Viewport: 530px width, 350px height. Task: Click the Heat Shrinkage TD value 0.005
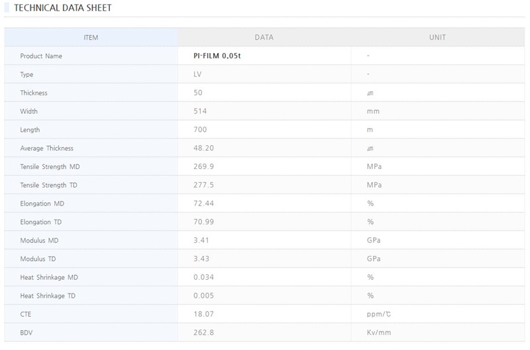click(203, 295)
